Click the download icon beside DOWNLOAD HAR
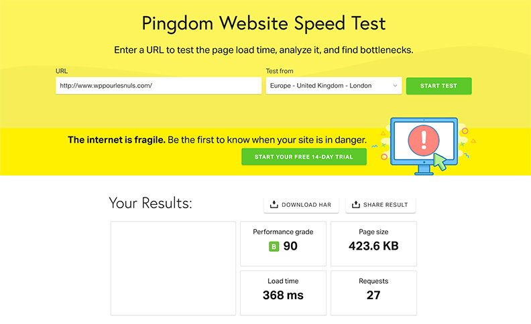Screen dimensions: 531x324 coord(274,205)
